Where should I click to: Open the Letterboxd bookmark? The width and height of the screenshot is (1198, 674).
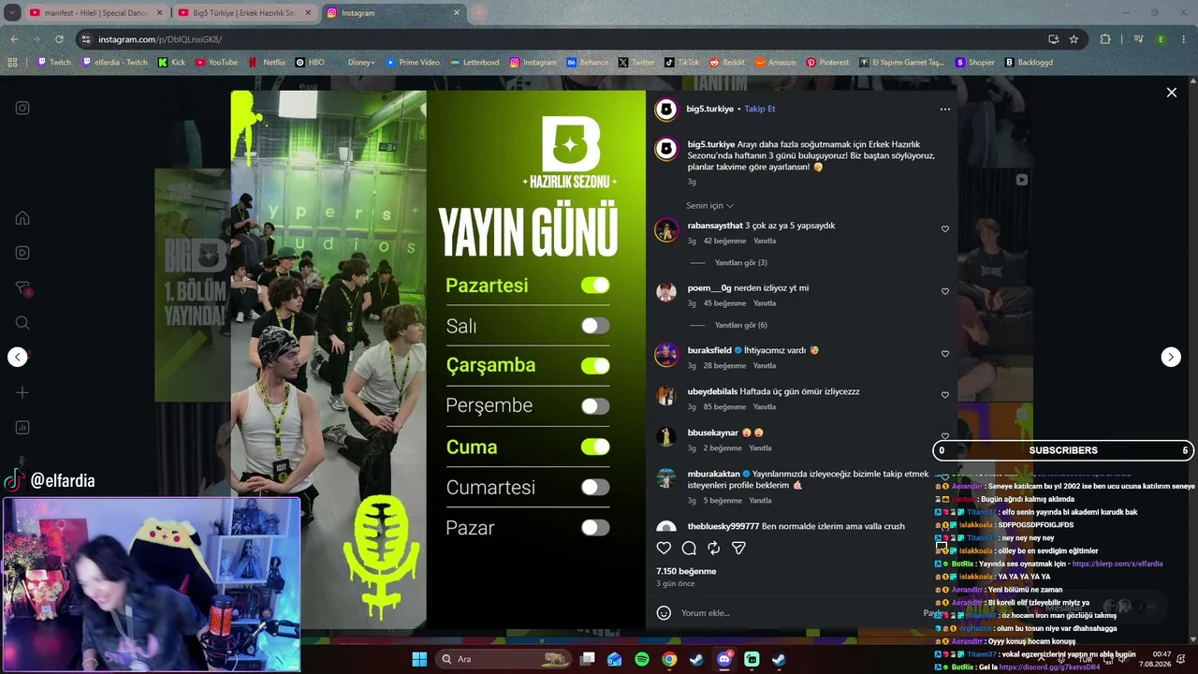tap(475, 63)
